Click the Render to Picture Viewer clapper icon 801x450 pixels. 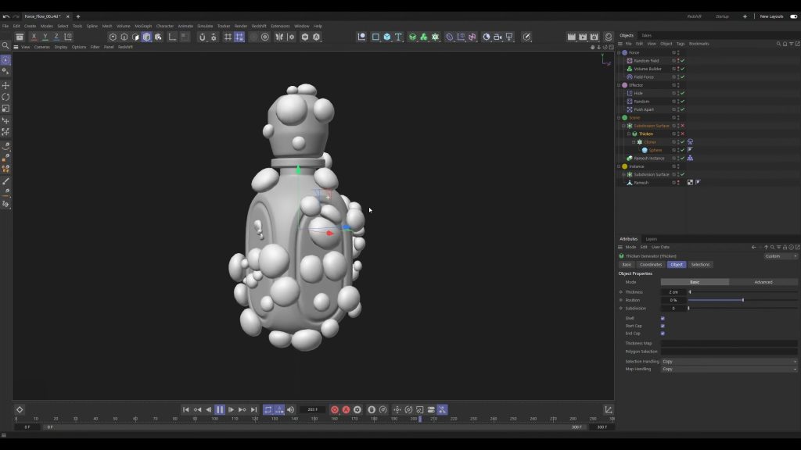[x=583, y=37]
